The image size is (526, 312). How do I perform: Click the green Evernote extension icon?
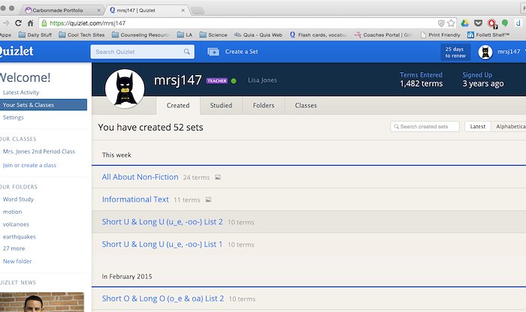coord(504,23)
